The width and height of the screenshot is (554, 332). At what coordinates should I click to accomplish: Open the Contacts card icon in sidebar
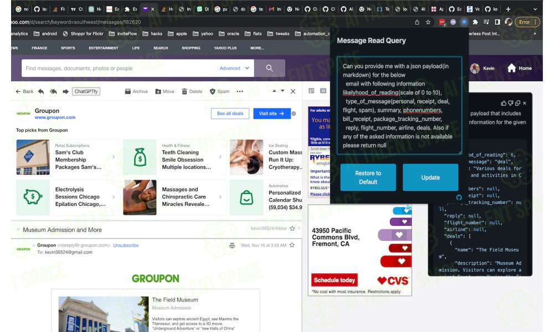pos(311,91)
